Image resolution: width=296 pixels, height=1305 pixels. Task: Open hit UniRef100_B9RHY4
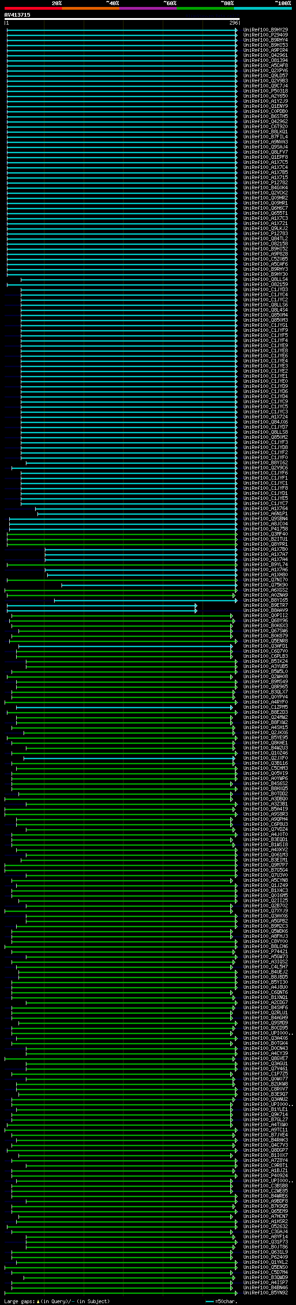(x=265, y=40)
